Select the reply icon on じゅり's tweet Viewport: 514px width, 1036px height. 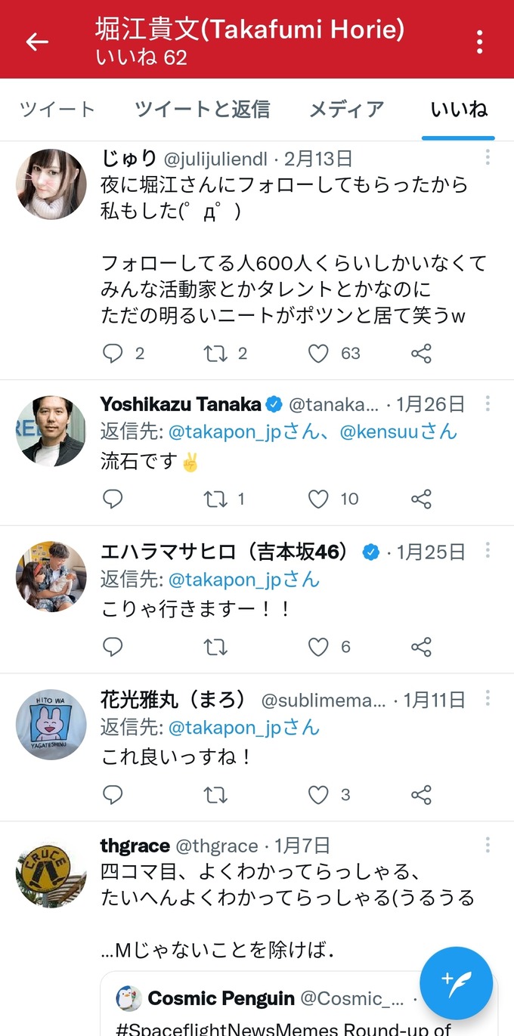tap(113, 353)
